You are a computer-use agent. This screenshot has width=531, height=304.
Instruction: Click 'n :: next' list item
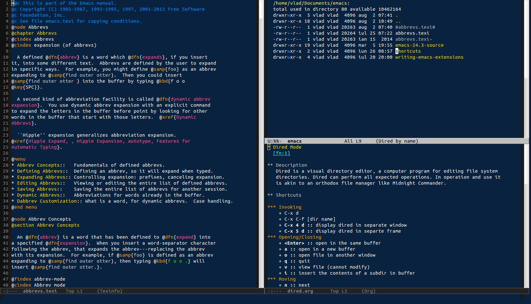click(294, 285)
